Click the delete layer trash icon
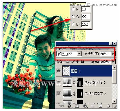The height and width of the screenshot is (111, 120). 108,106
